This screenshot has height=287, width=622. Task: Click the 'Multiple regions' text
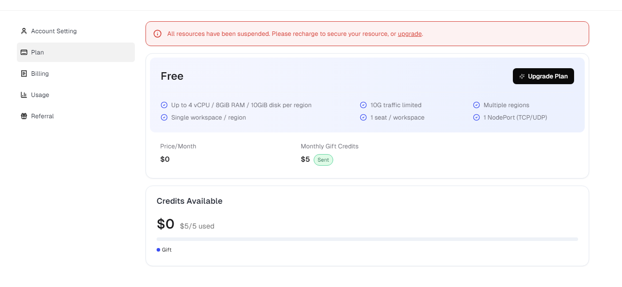coord(507,105)
